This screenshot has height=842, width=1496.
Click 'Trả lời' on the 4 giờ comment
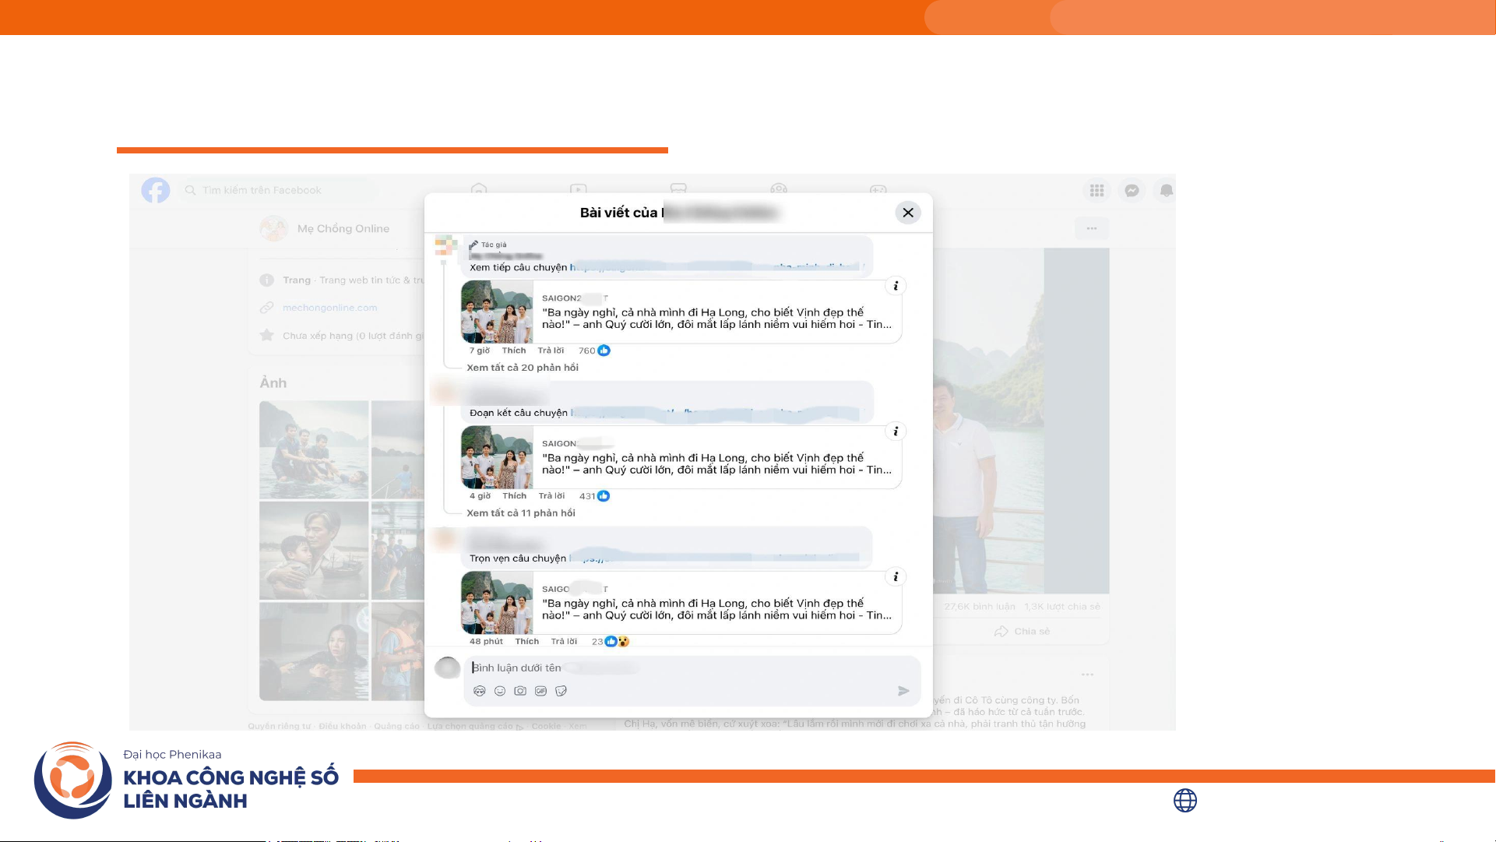551,496
